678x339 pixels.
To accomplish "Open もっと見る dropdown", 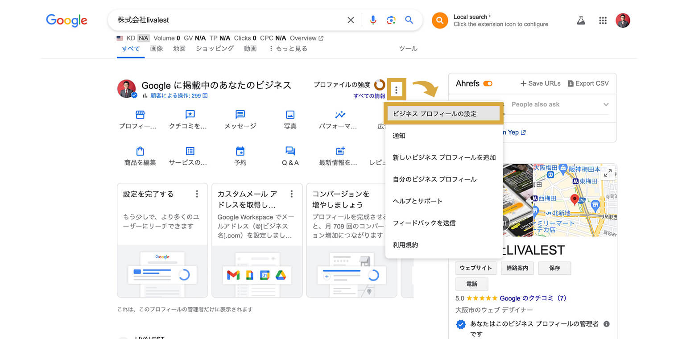I will [288, 49].
